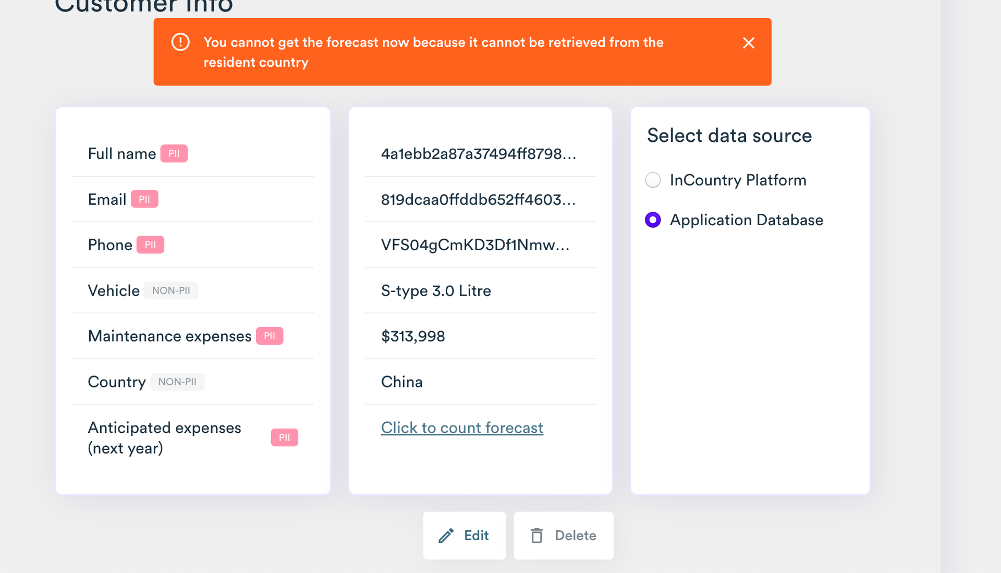Screen dimensions: 1001x573
Task: Click the PII badge next to Email
Action: [x=144, y=199]
